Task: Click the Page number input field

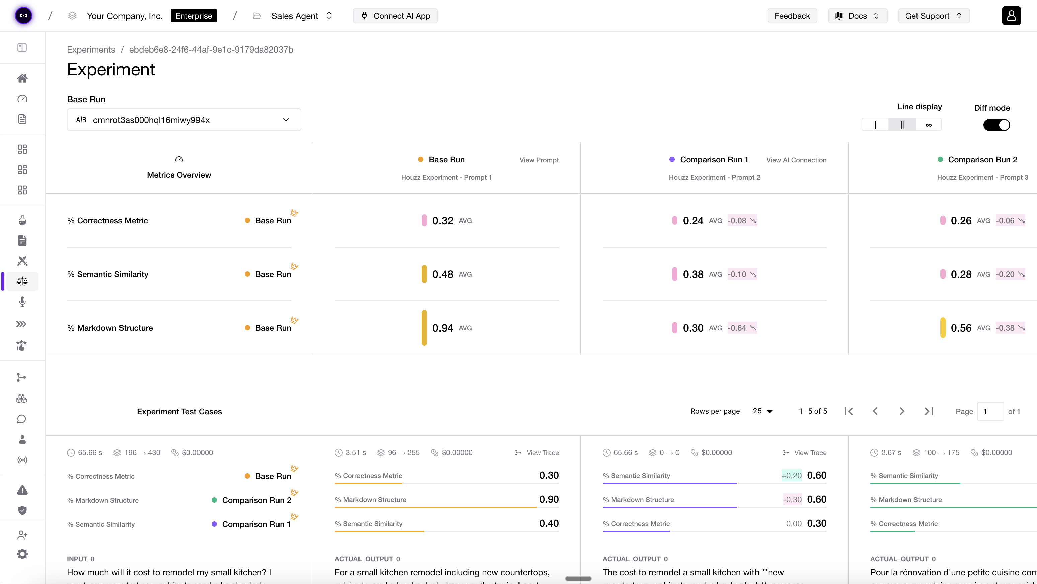Action: (x=990, y=411)
